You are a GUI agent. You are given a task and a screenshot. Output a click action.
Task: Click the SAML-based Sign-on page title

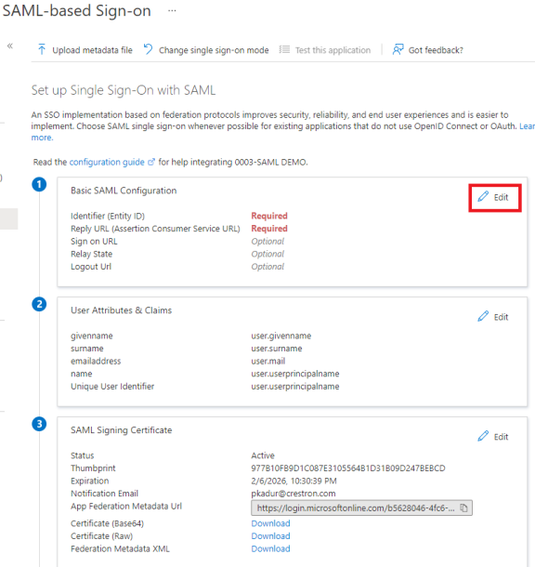[76, 11]
